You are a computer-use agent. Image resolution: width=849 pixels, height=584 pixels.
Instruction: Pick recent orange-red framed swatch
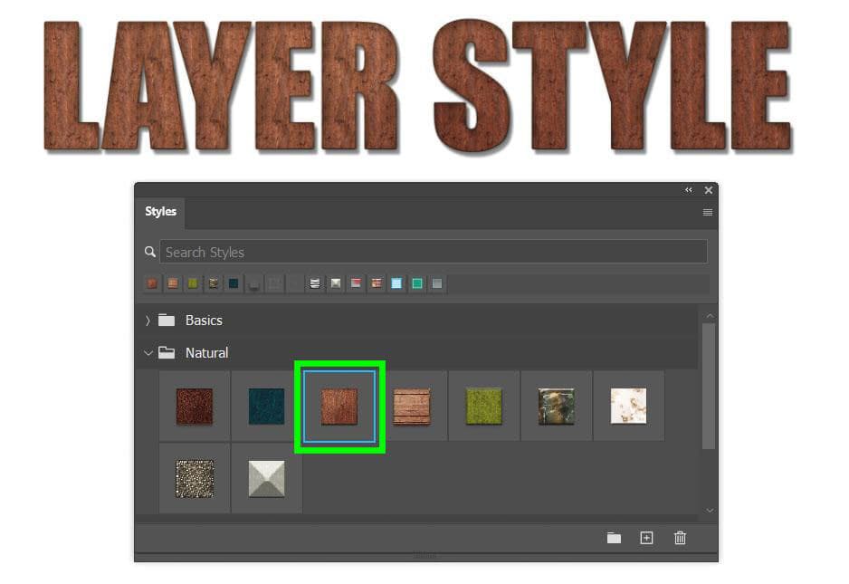tap(376, 283)
